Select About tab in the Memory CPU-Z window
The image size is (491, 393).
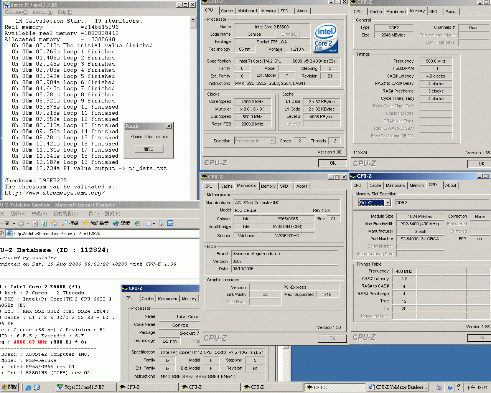pos(451,12)
